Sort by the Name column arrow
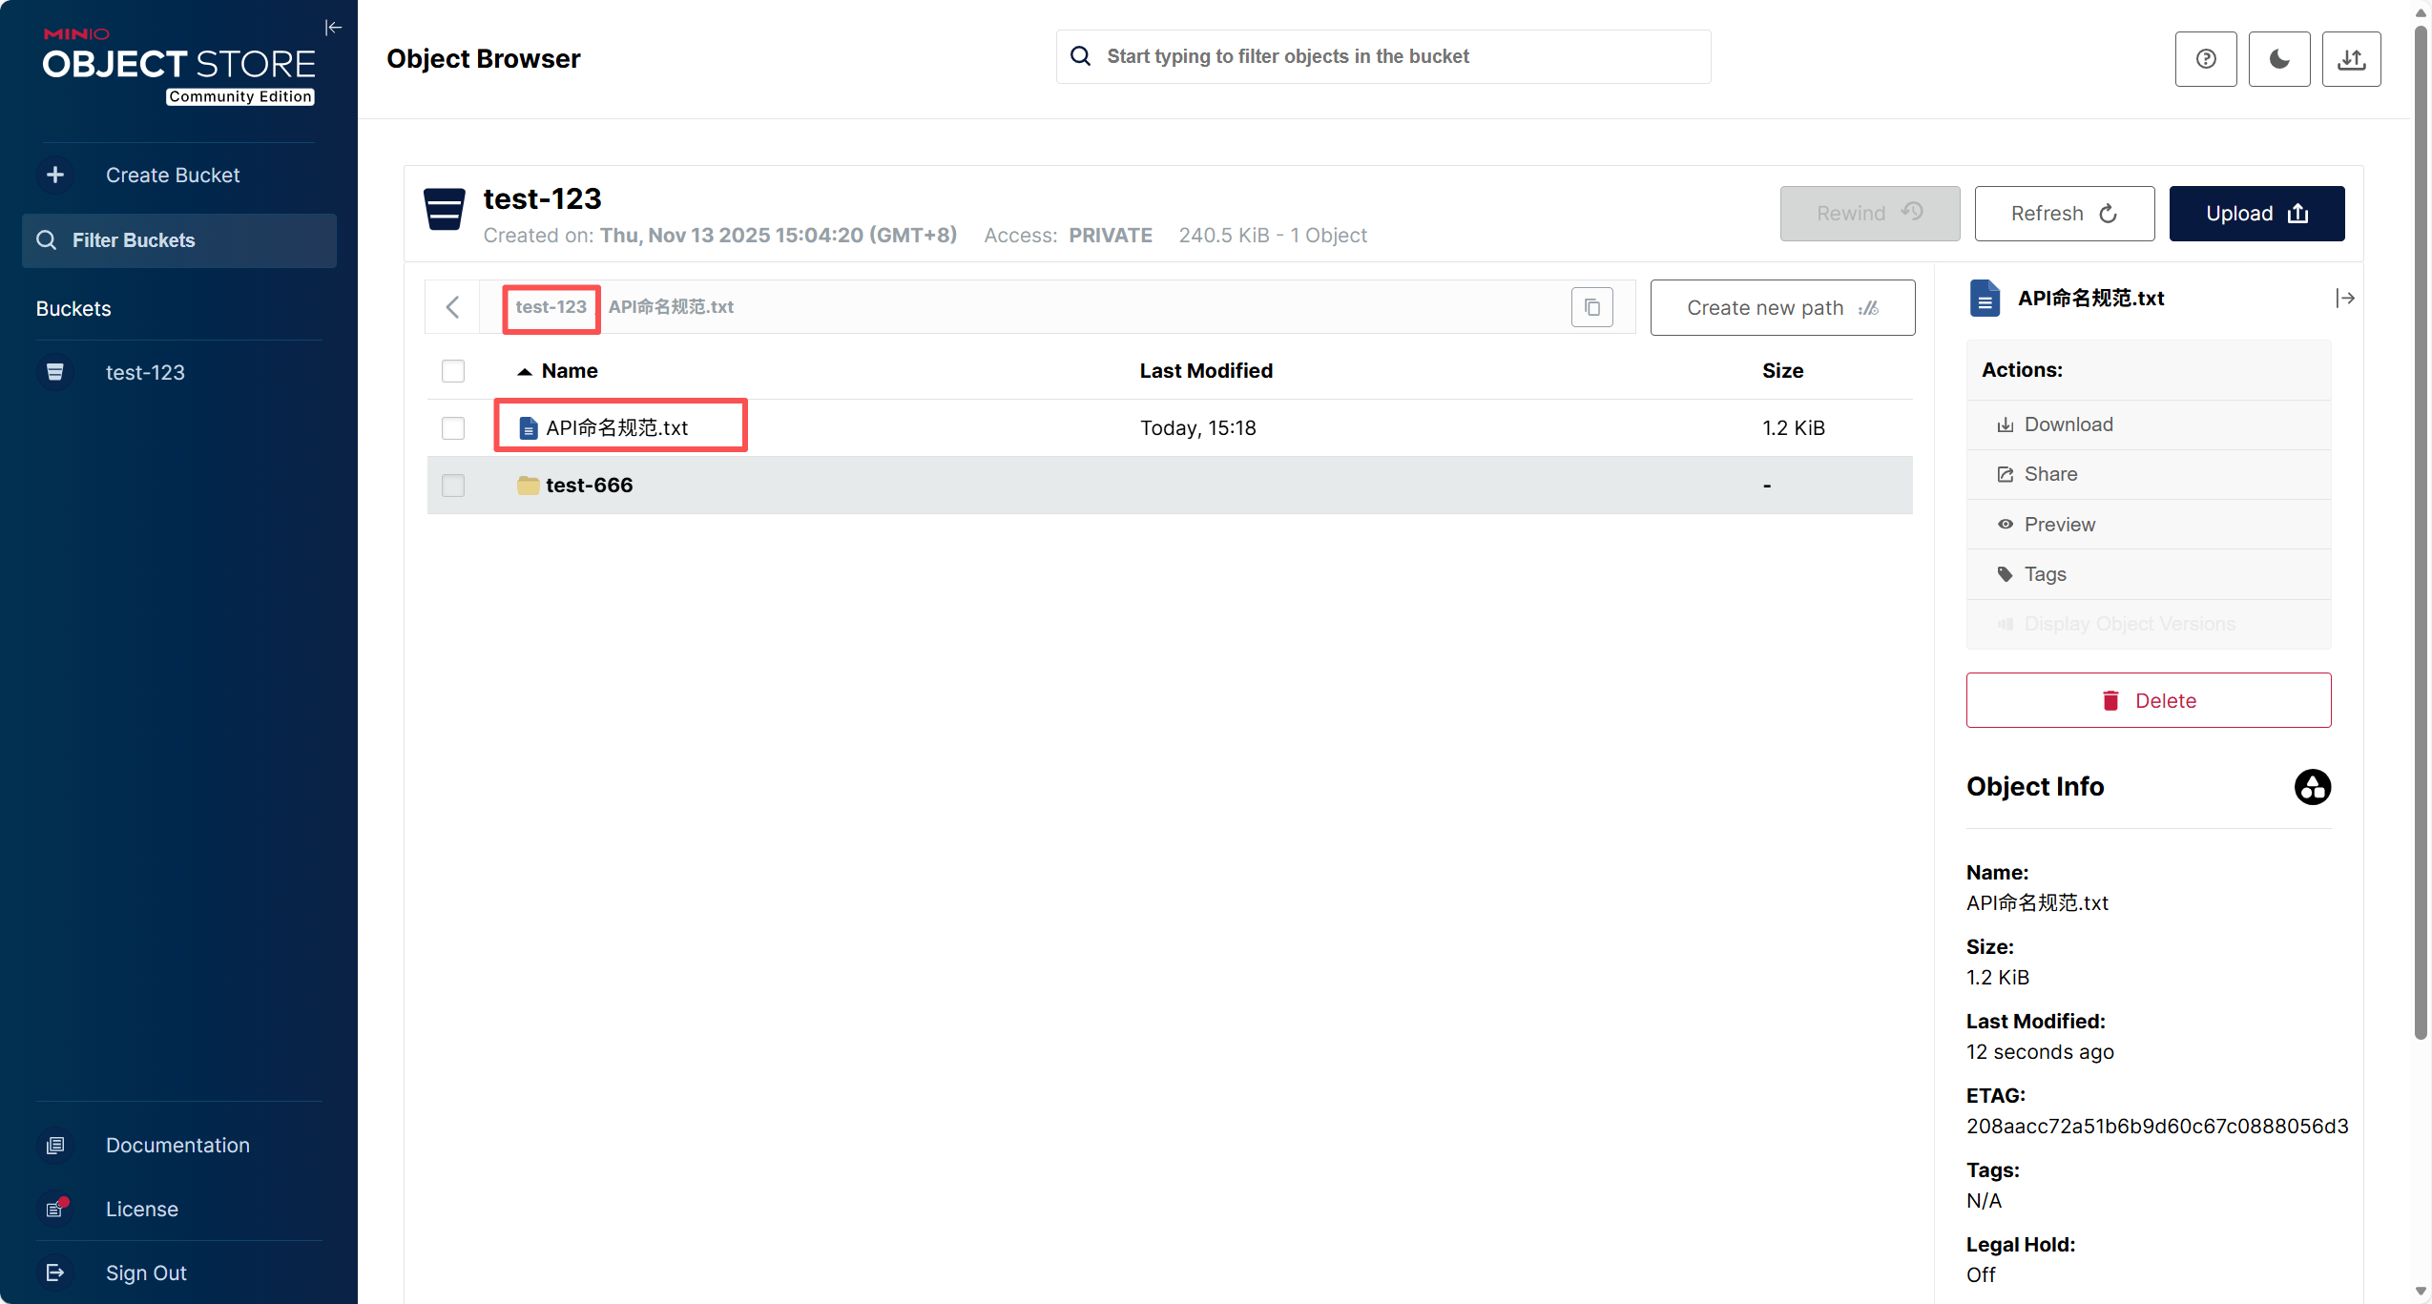This screenshot has width=2432, height=1304. pos(524,371)
